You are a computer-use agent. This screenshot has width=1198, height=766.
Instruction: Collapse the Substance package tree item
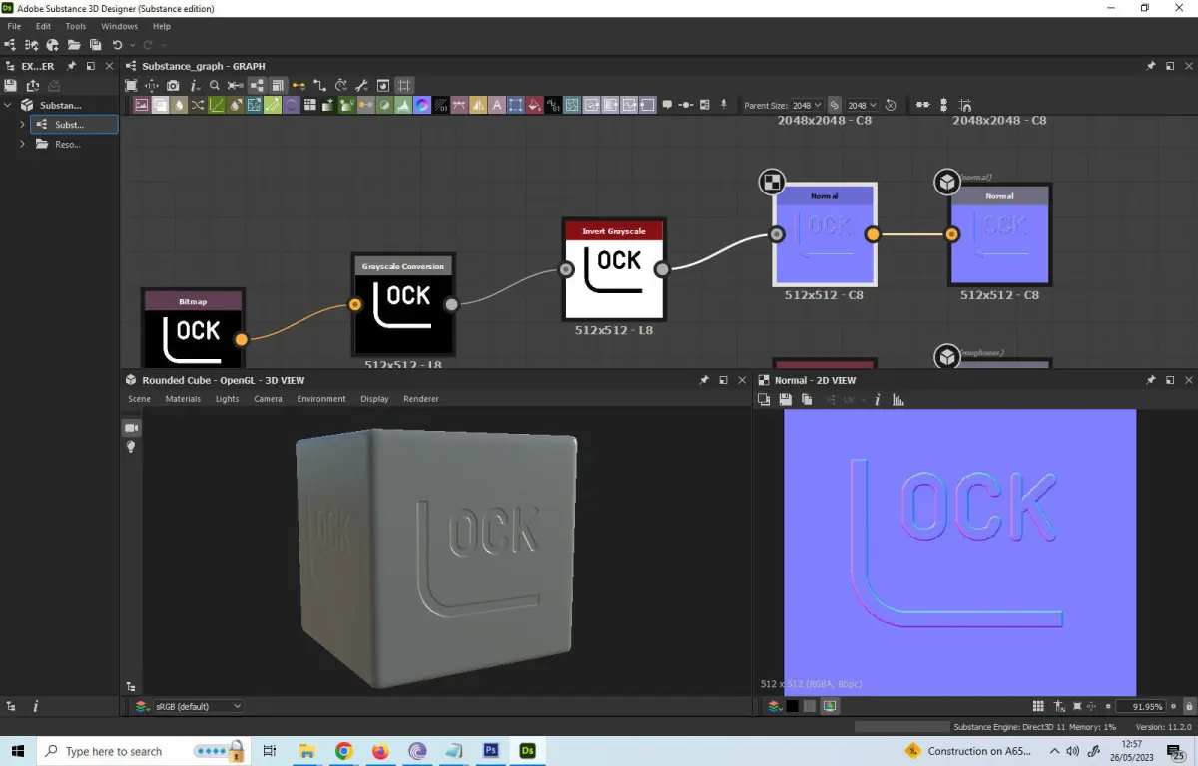pyautogui.click(x=9, y=105)
